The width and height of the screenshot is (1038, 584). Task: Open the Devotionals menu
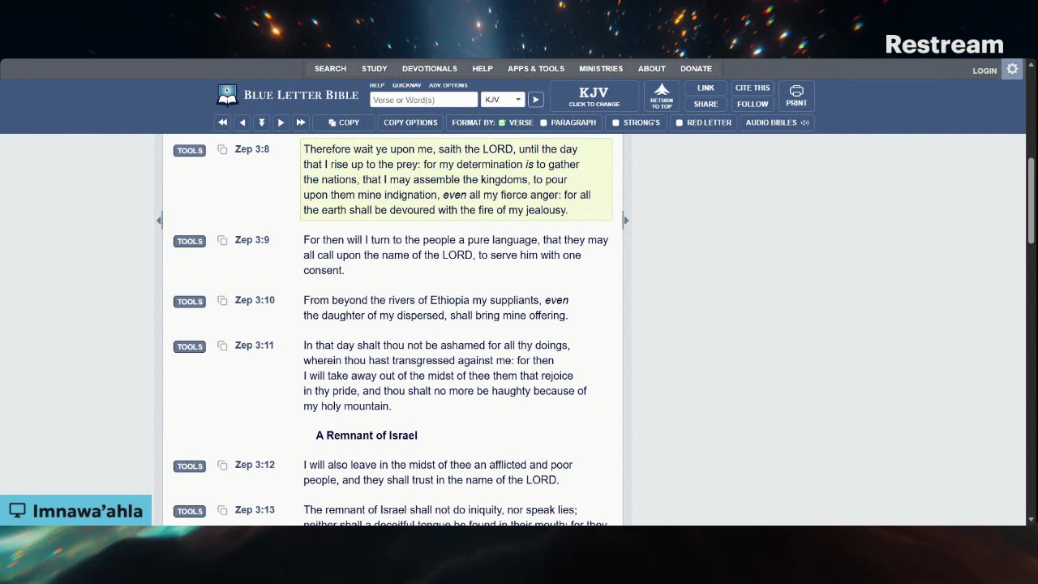[430, 69]
